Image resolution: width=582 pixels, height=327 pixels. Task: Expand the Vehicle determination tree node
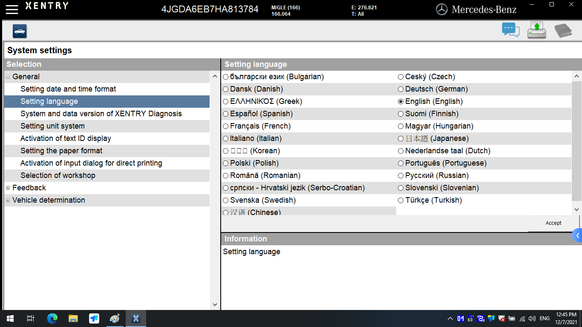point(8,201)
